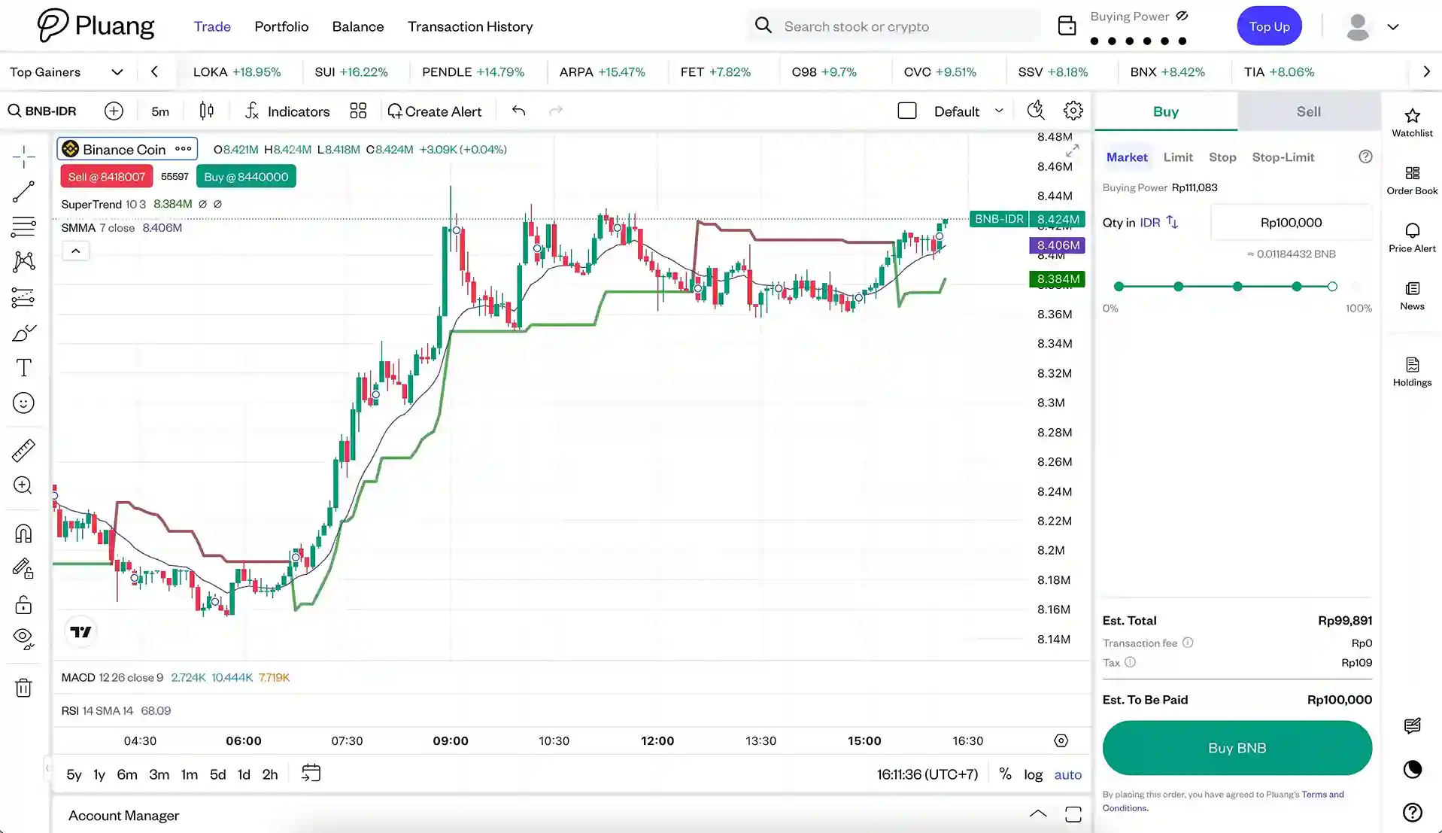1442x833 pixels.
Task: Open the layout grid selector
Action: tap(358, 111)
